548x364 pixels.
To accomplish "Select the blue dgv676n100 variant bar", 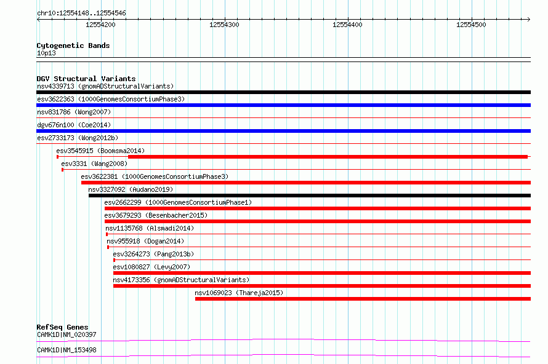I will click(x=283, y=131).
